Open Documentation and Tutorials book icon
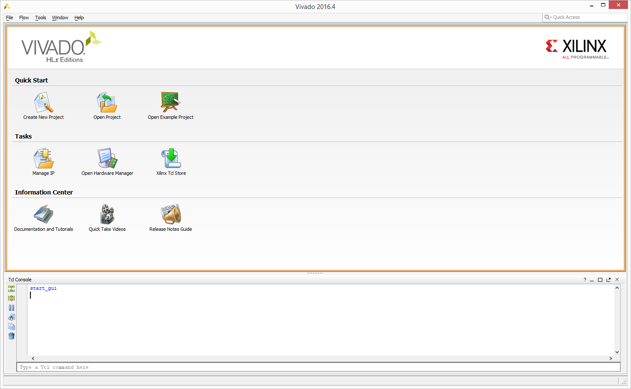The image size is (631, 389). point(43,214)
